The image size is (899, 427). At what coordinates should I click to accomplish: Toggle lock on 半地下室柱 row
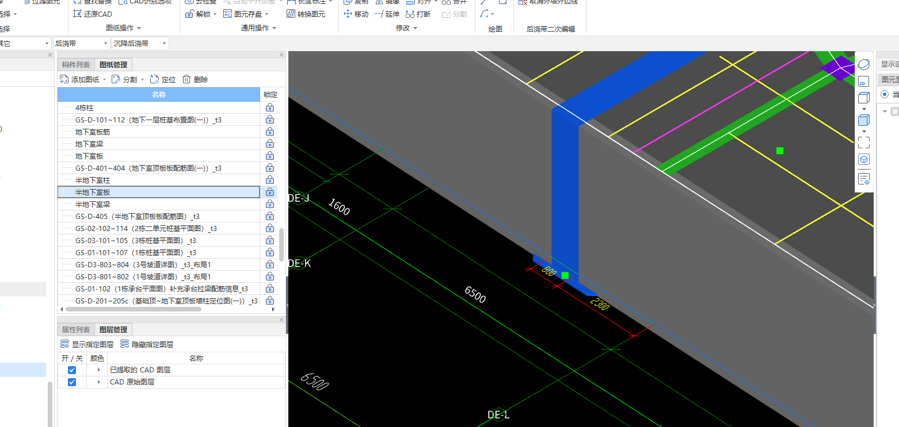point(269,180)
